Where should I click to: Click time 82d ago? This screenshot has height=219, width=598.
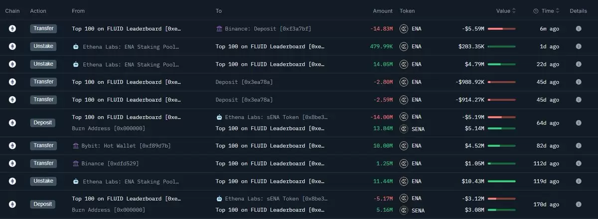click(x=549, y=146)
